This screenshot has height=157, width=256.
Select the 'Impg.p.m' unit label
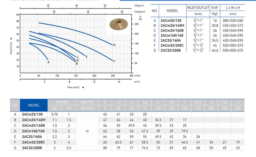pos(140,12)
